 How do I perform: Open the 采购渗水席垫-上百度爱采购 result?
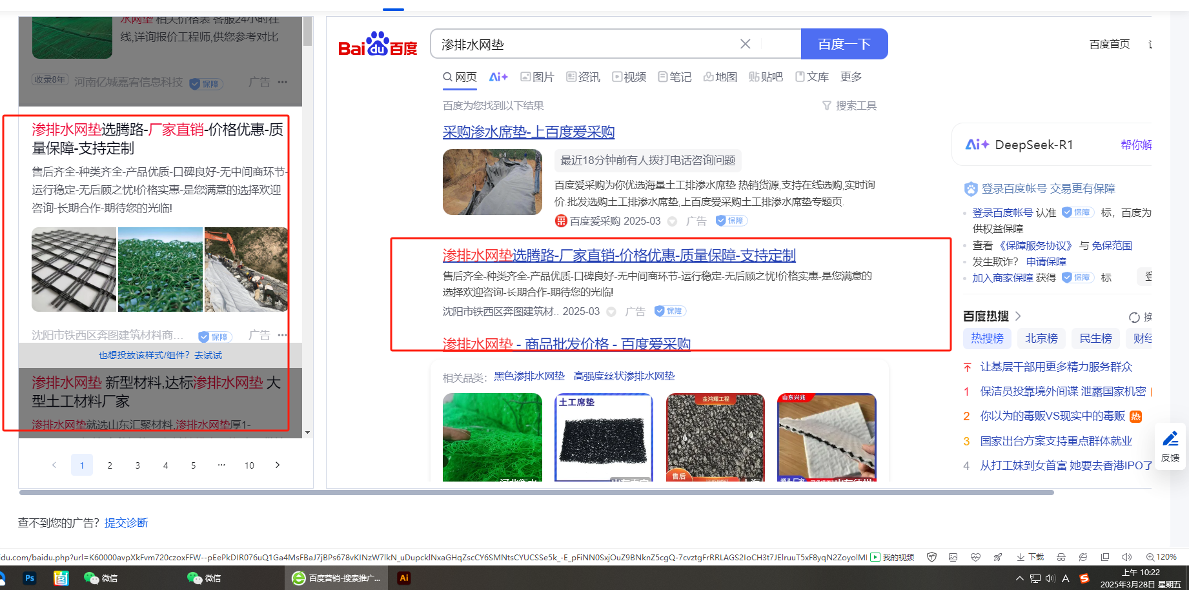[x=529, y=132]
